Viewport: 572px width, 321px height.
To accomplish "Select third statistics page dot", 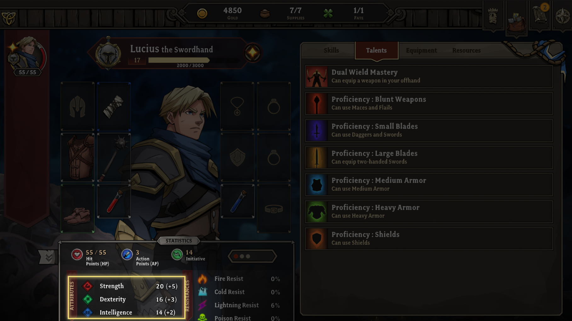I will pos(248,256).
